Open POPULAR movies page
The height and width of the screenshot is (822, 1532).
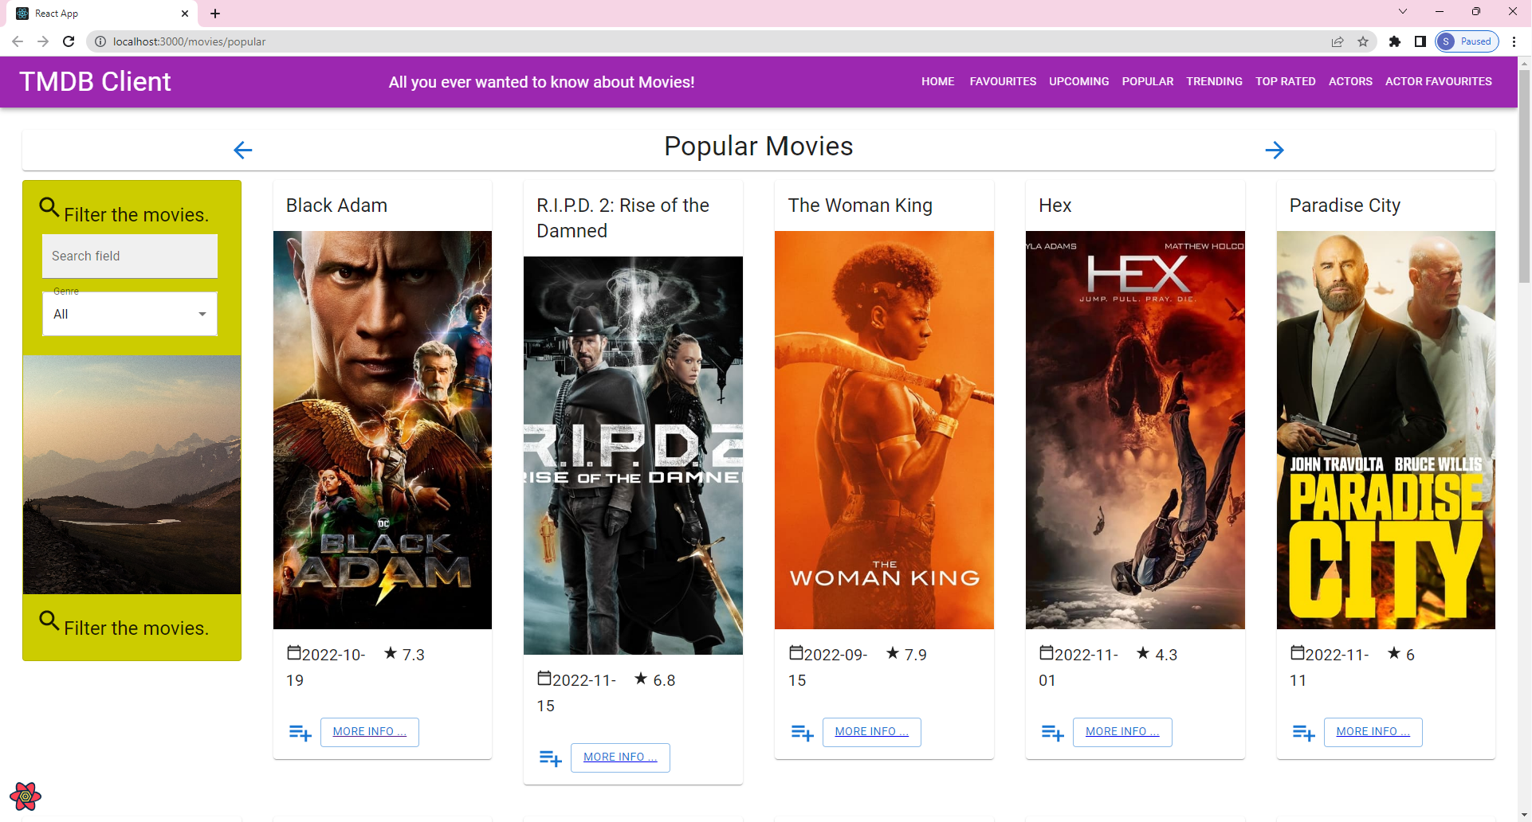(x=1148, y=81)
